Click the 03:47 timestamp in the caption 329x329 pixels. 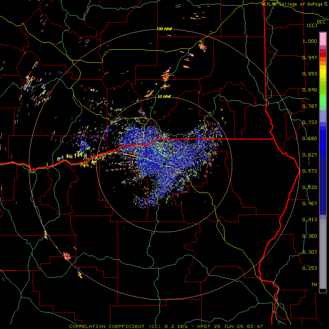tap(254, 326)
